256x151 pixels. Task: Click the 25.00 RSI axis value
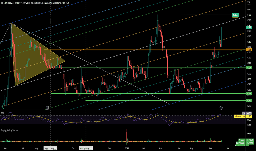(249, 125)
